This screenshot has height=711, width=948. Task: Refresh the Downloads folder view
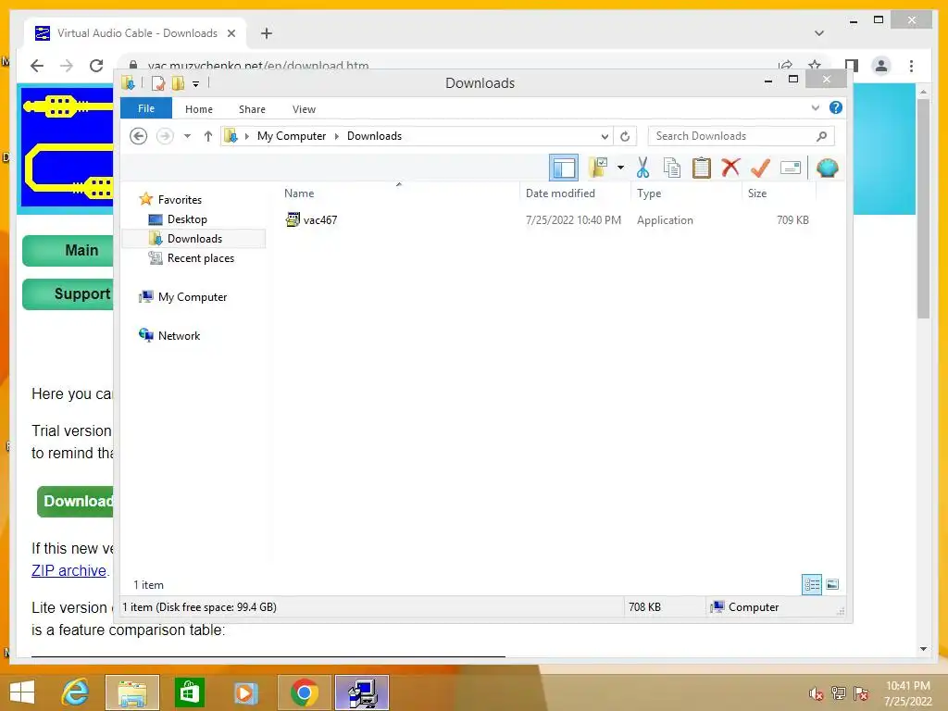coord(625,137)
